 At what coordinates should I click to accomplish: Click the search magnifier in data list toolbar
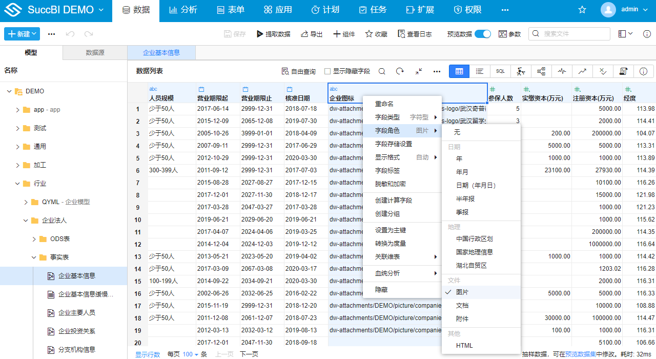coord(382,71)
